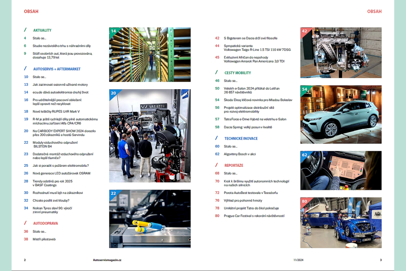Open "Nové leštičky RUPES LHR Mark V"

[56, 112]
